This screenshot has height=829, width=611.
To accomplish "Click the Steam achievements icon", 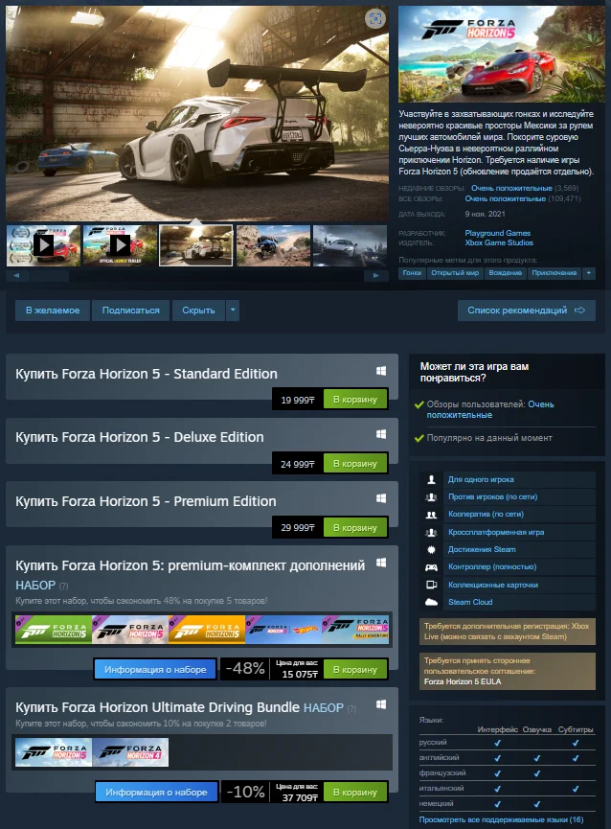I will [x=431, y=549].
